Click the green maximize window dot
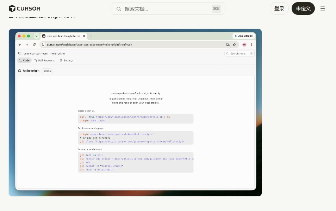Image resolution: width=336 pixels, height=211 pixels. click(29, 36)
